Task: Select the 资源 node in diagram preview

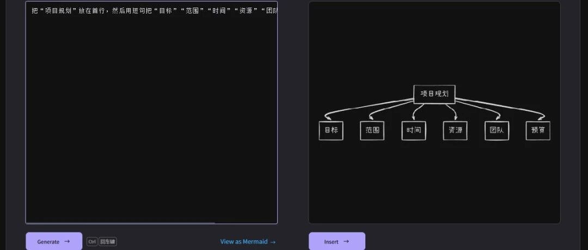Action: coord(455,130)
